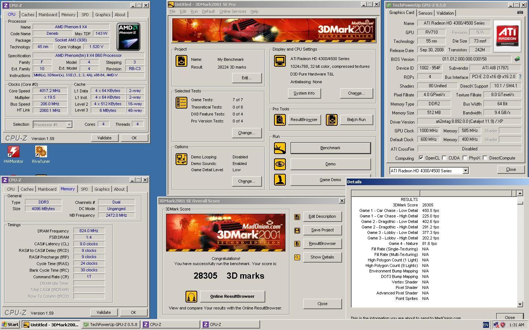
Task: Switch to the Sensors tab in GPU-Z
Action: click(x=425, y=13)
